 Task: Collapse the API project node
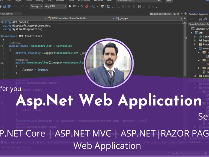(x=191, y=33)
